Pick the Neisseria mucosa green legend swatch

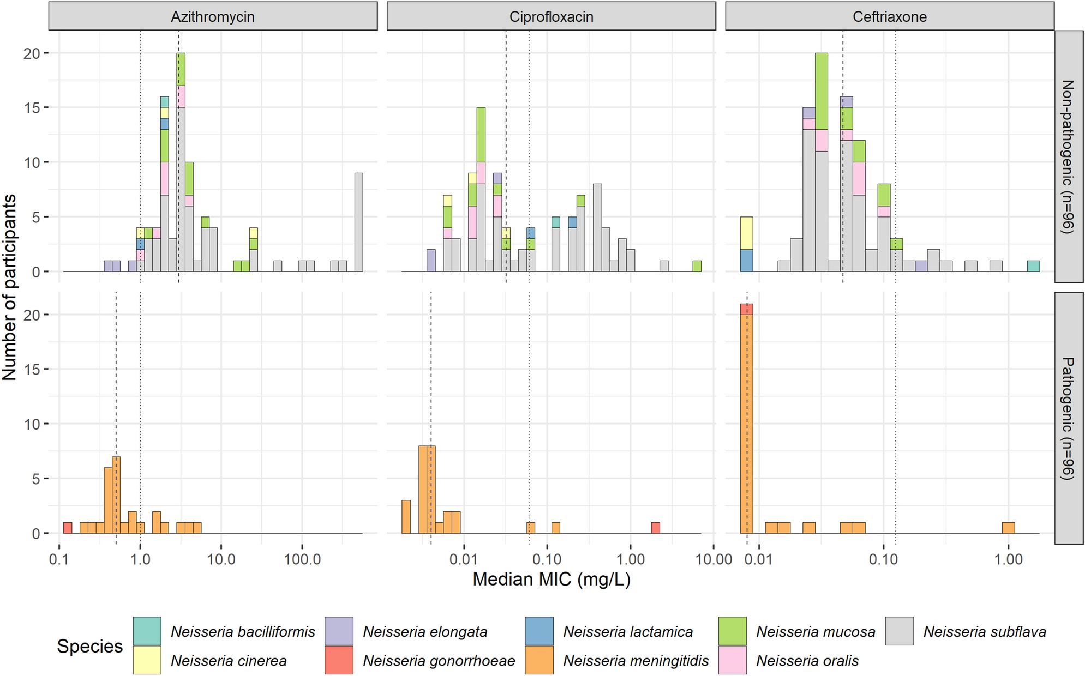(732, 631)
